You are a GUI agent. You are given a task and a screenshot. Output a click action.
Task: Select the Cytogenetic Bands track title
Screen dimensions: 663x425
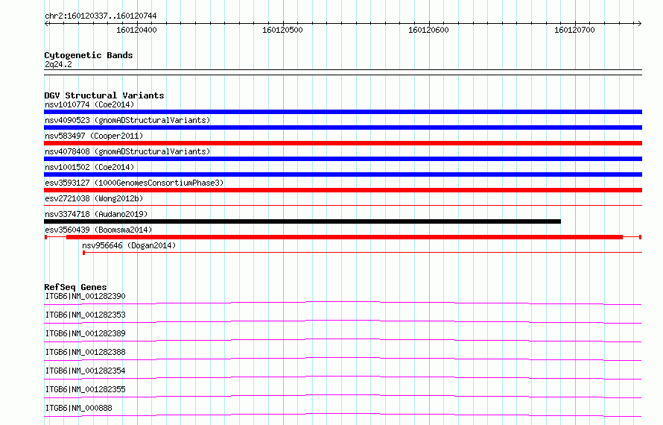pyautogui.click(x=89, y=55)
